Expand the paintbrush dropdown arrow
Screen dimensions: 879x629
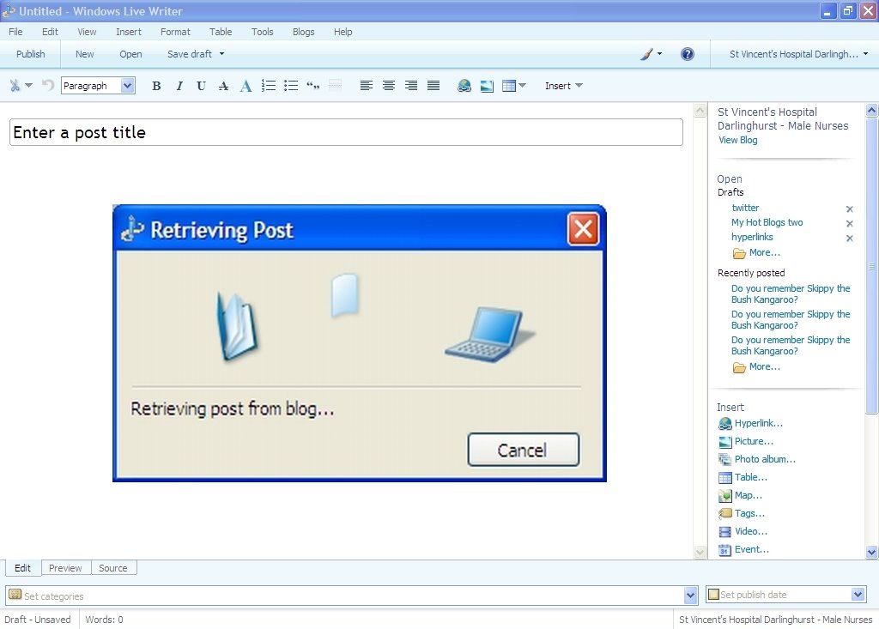659,54
